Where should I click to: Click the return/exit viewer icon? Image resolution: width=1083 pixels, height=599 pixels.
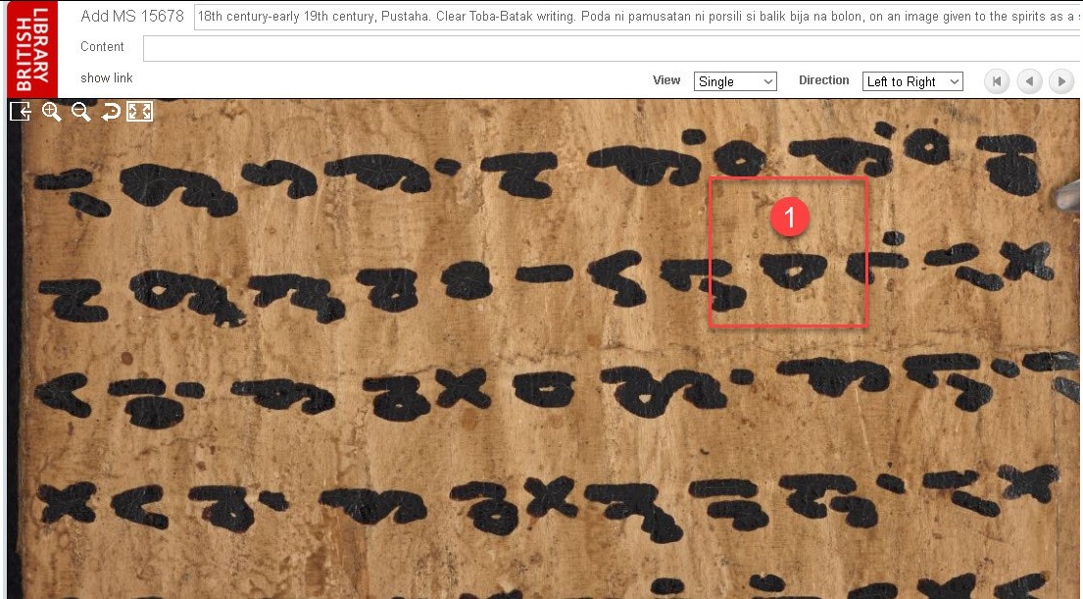point(21,111)
